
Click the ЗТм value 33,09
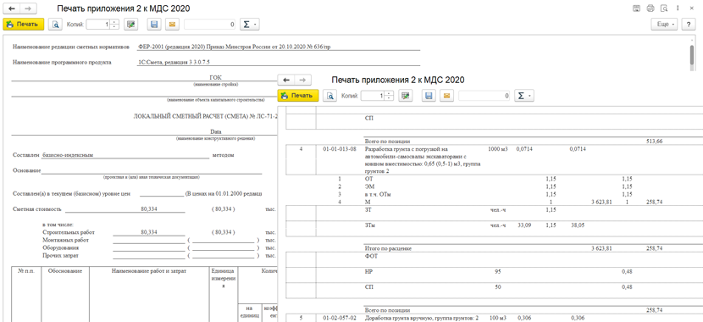click(x=524, y=225)
